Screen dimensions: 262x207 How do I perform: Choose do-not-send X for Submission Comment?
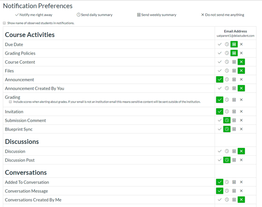click(x=241, y=120)
